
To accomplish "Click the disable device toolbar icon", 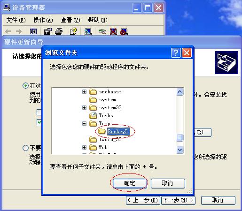I will (x=124, y=31).
